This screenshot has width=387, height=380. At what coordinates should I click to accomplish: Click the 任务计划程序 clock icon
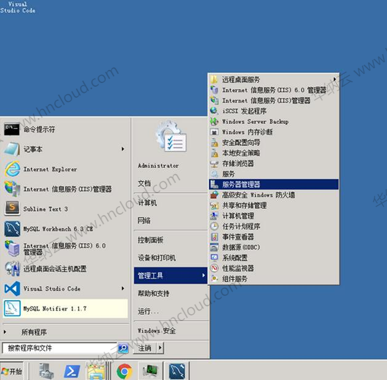click(214, 226)
